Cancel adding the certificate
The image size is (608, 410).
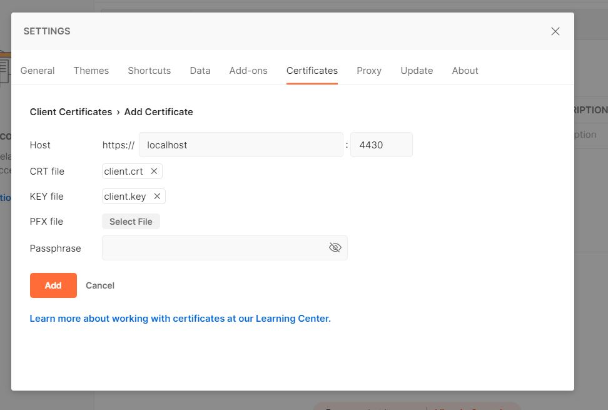tap(99, 285)
